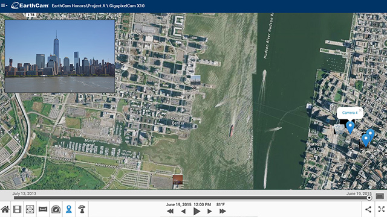Open the speedometer gauge icon
The image size is (387, 217).
(x=56, y=209)
